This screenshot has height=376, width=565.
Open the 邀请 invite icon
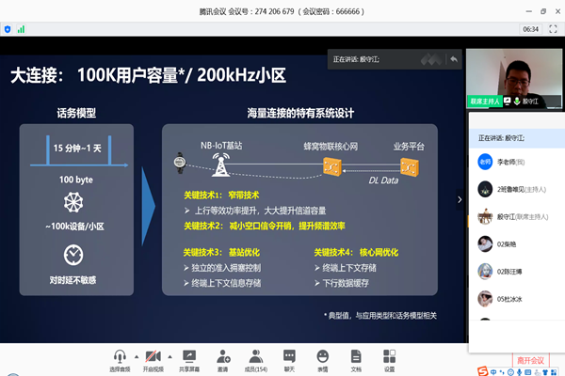[223, 356]
